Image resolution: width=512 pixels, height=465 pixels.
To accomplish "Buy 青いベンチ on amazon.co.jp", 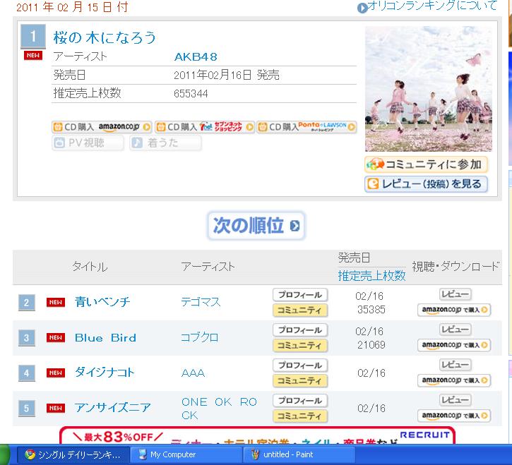I will point(454,310).
